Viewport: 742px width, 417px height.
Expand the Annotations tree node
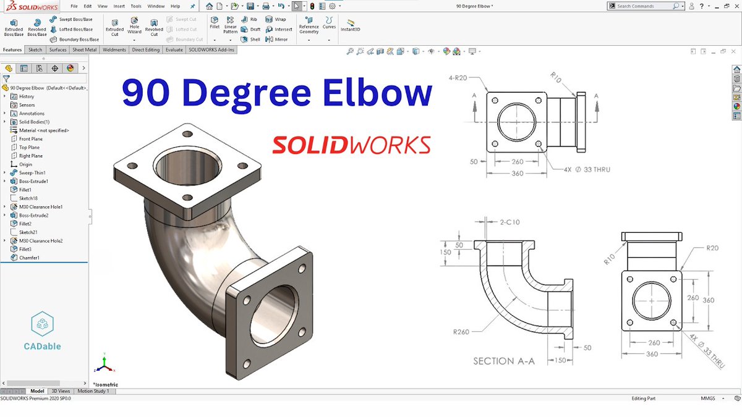6,114
